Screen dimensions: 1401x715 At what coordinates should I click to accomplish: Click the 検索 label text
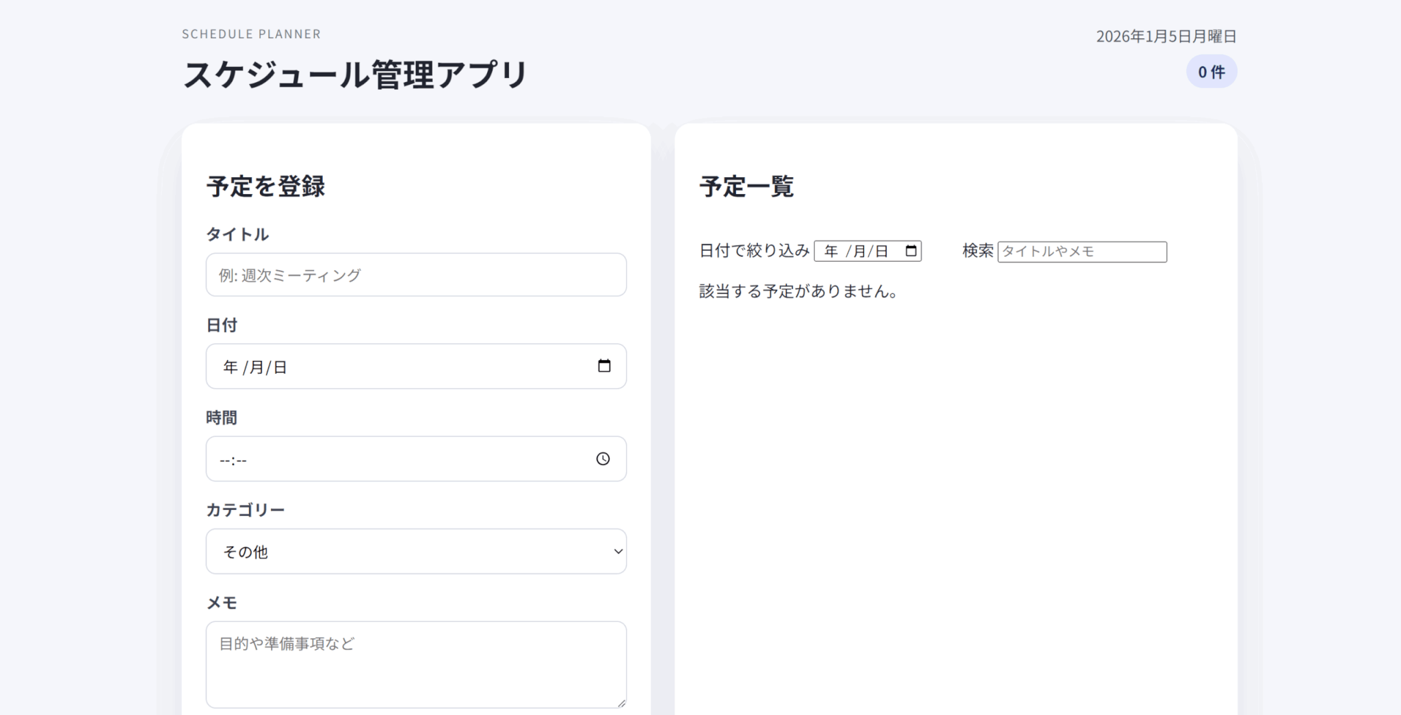pos(978,251)
